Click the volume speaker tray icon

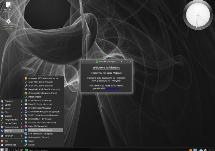click(x=205, y=150)
